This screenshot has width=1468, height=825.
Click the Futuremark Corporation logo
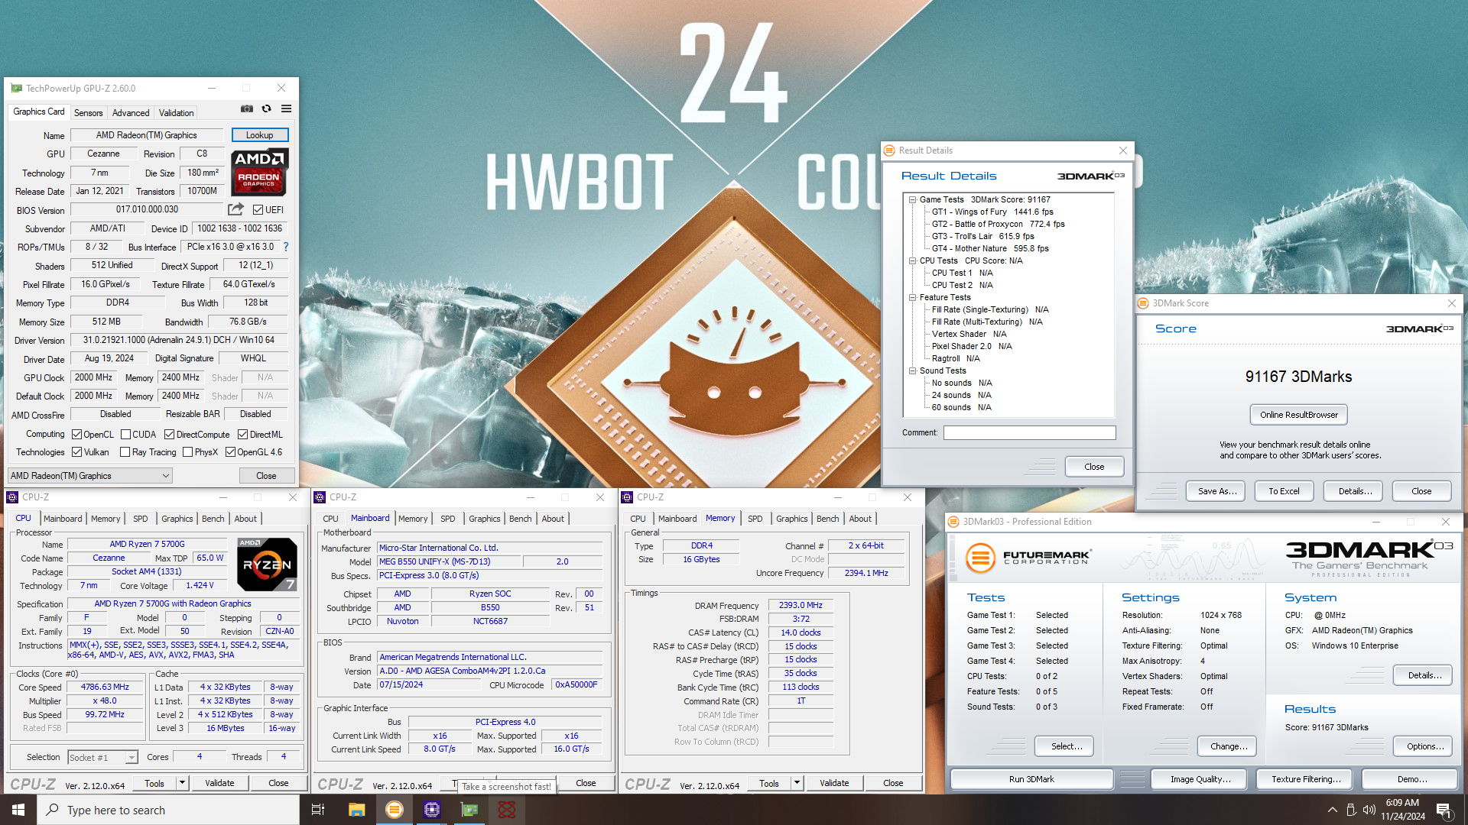point(1028,558)
